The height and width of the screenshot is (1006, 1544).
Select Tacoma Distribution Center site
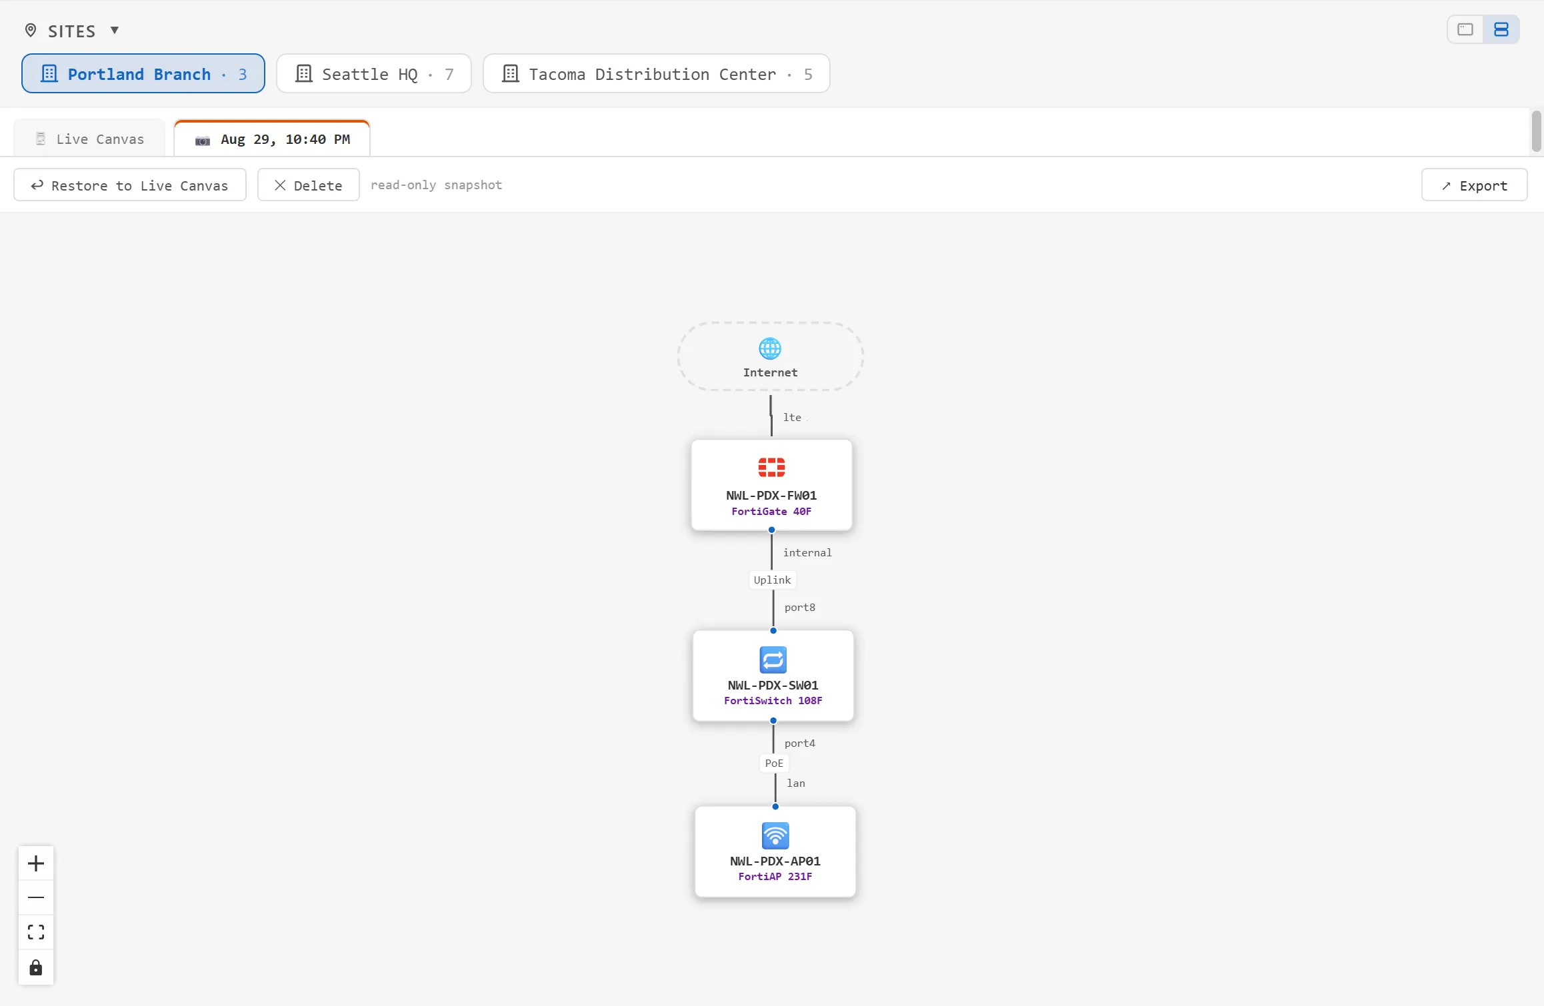pos(657,73)
